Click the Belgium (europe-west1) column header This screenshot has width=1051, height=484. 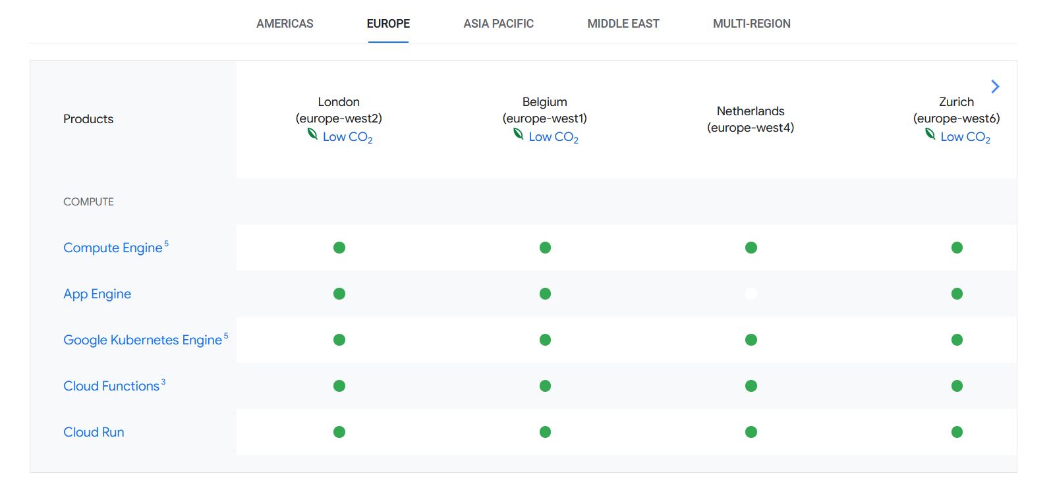click(x=545, y=110)
